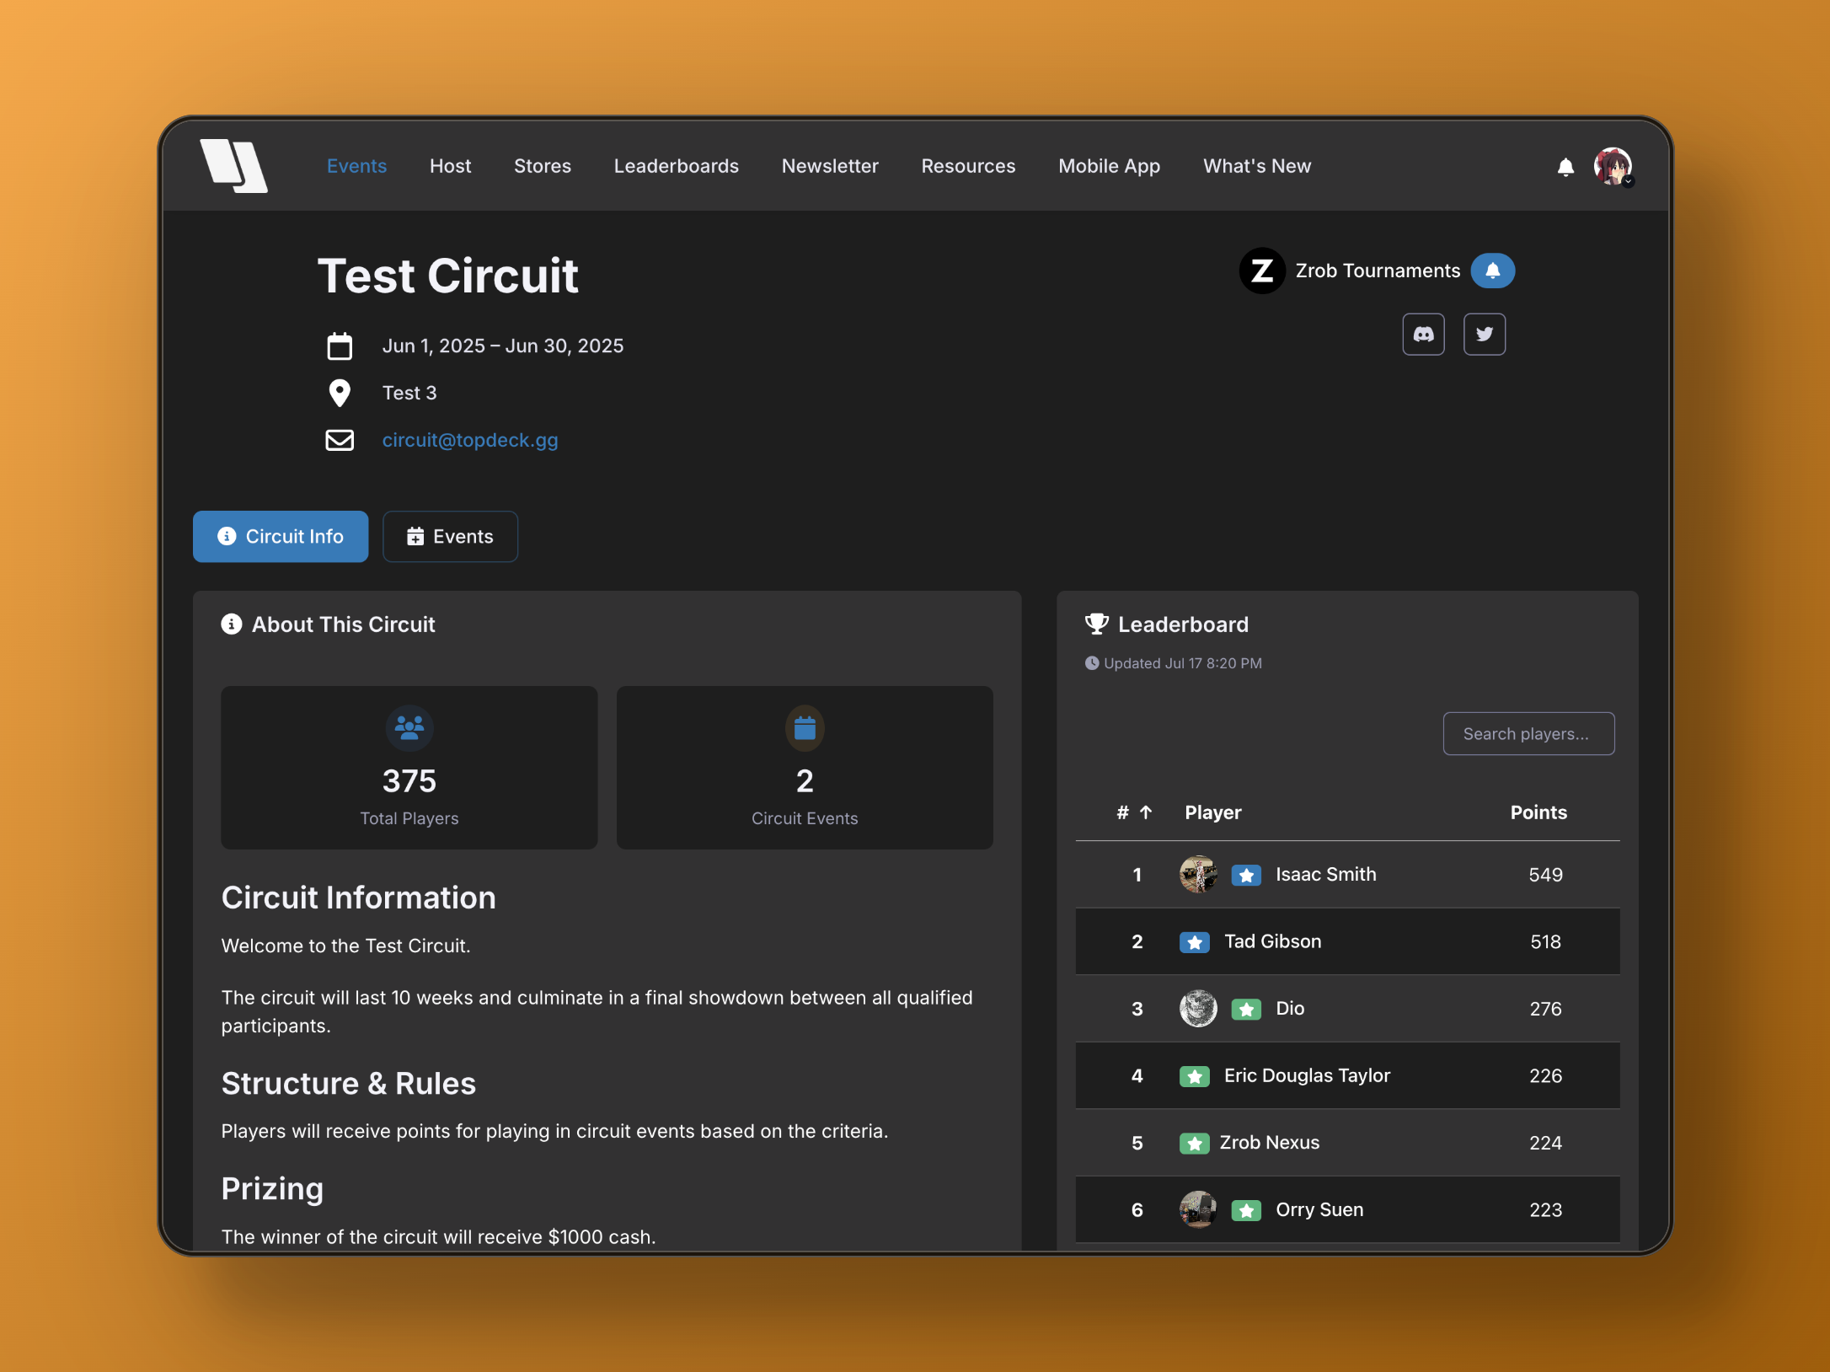Toggle rank sort arrow in leaderboard header

(x=1146, y=812)
